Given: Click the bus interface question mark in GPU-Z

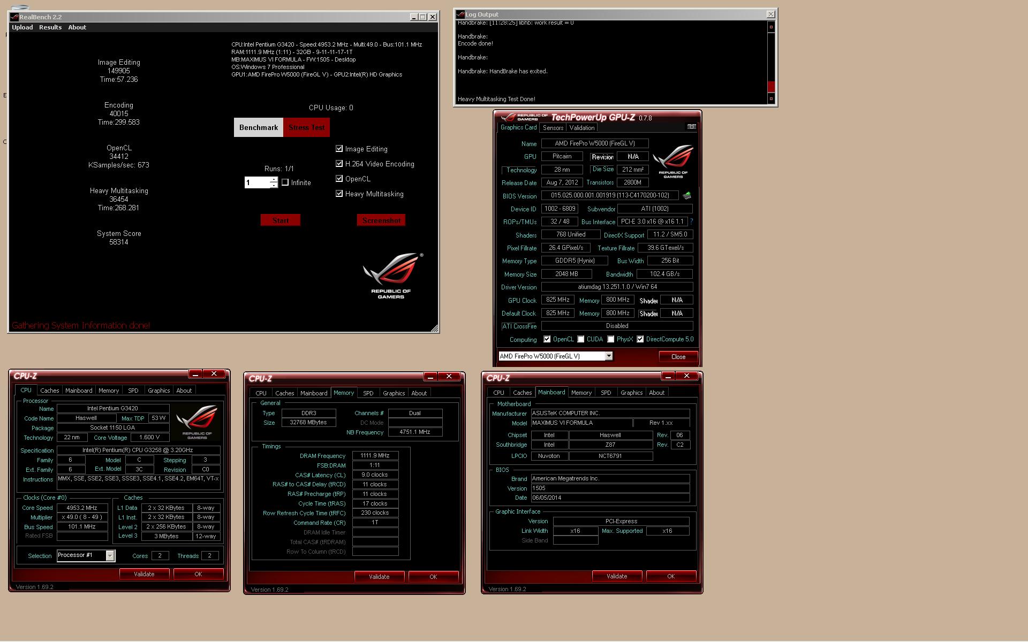Looking at the screenshot, I should click(x=691, y=221).
